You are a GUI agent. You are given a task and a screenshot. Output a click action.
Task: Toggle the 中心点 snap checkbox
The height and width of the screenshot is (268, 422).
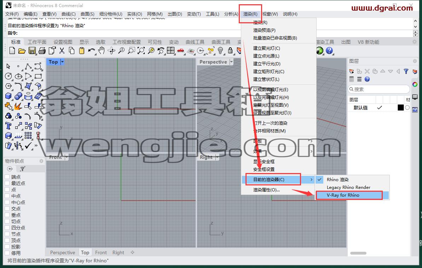coord(7,202)
